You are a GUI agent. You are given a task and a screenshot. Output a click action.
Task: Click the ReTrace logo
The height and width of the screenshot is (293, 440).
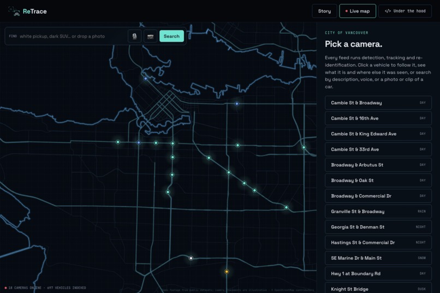coord(27,11)
